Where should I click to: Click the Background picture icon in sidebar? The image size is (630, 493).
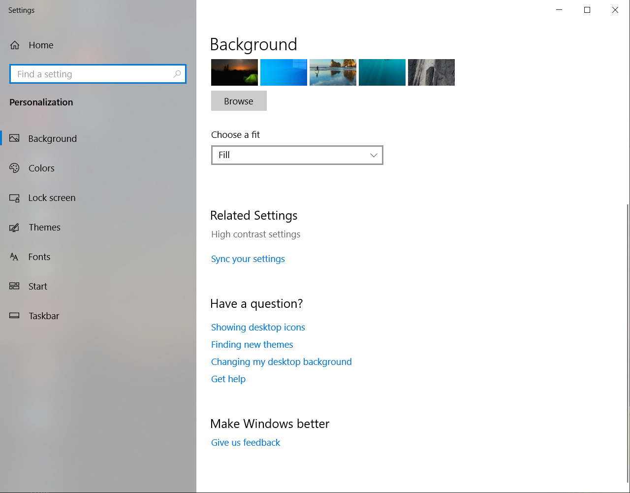[14, 138]
